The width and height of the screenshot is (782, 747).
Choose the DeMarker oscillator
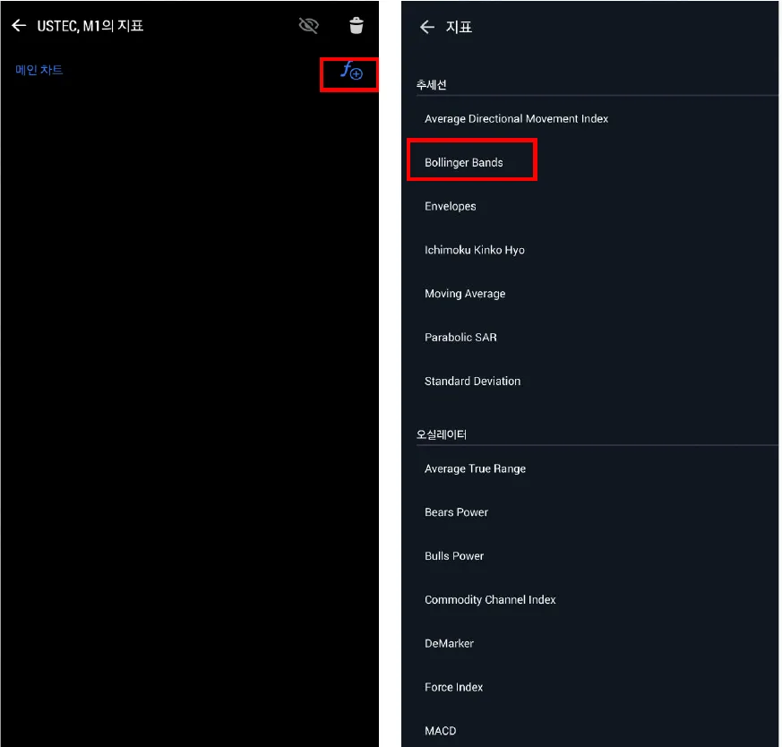click(449, 643)
